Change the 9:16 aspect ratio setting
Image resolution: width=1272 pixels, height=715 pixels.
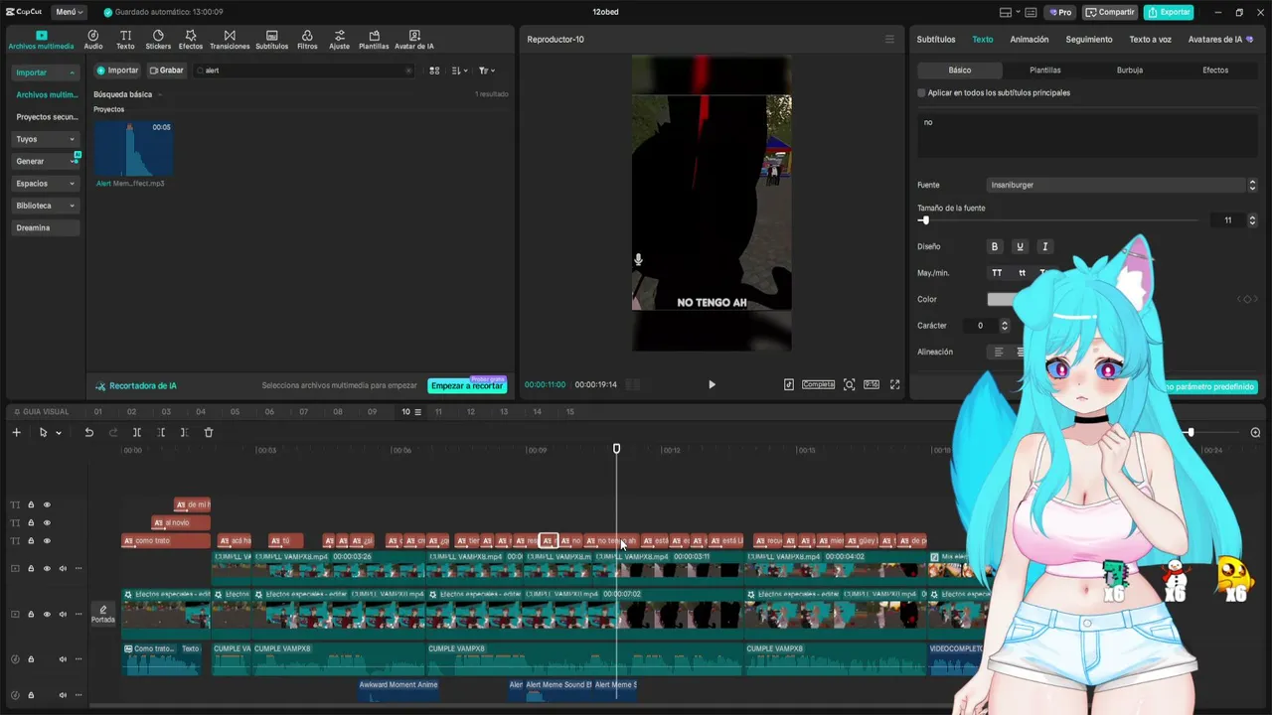click(871, 384)
